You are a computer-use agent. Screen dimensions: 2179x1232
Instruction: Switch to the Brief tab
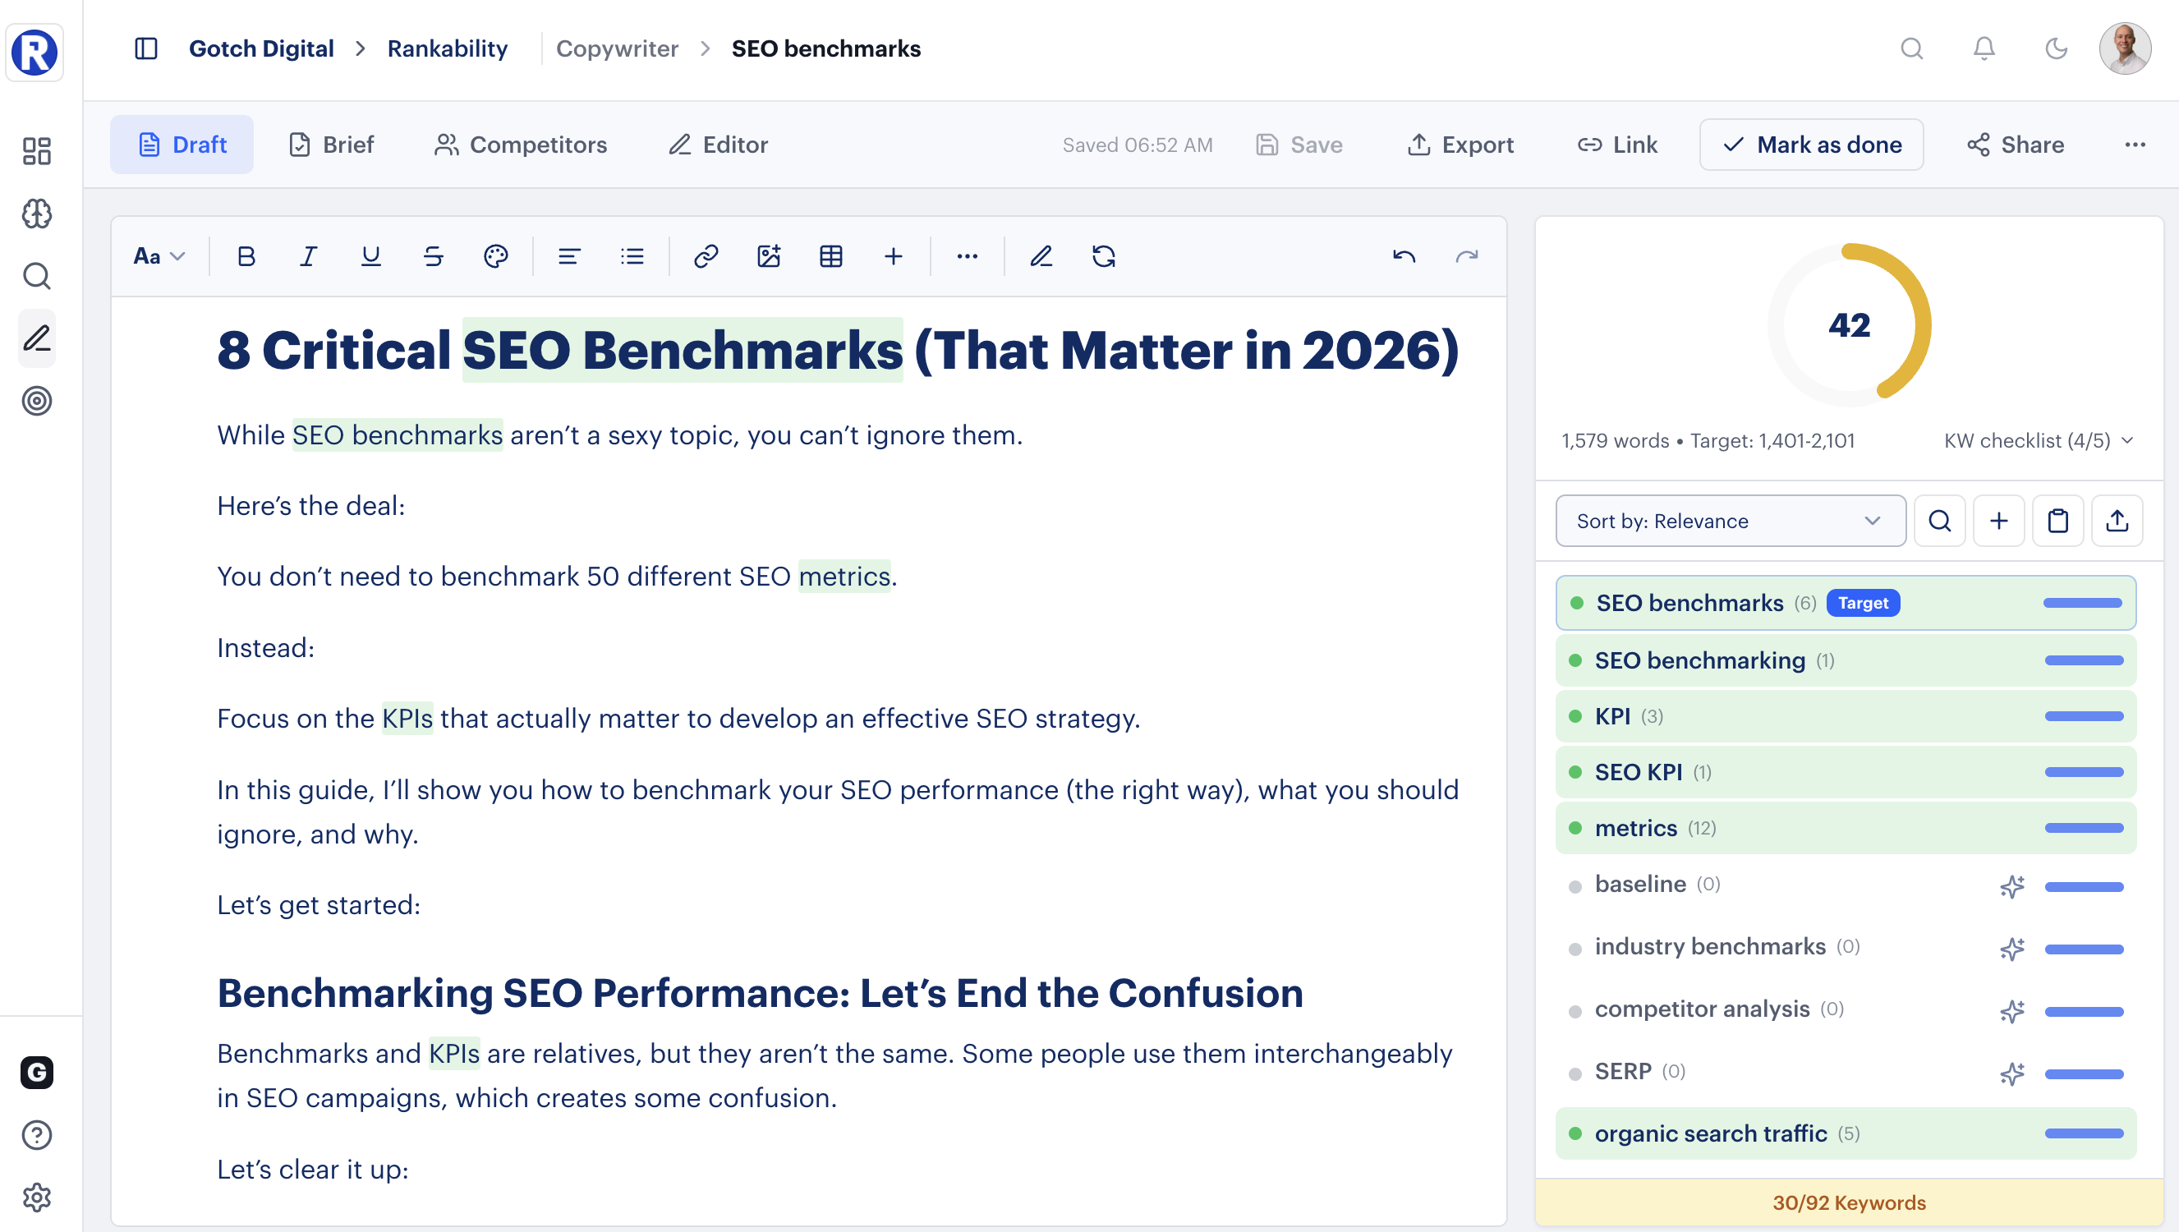[329, 144]
